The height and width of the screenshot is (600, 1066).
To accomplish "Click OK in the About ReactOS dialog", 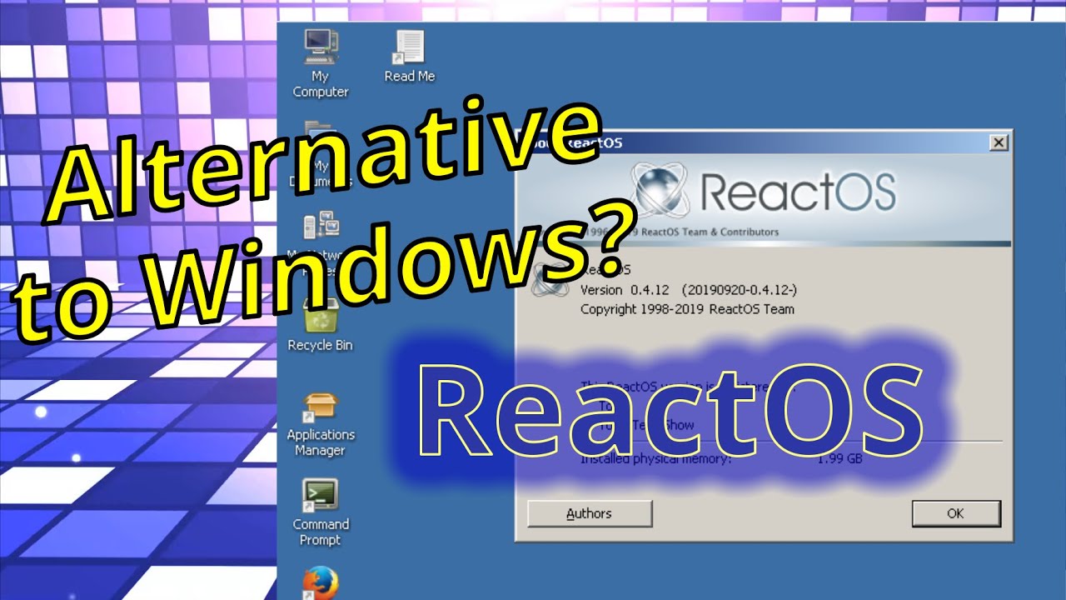I will pyautogui.click(x=956, y=513).
